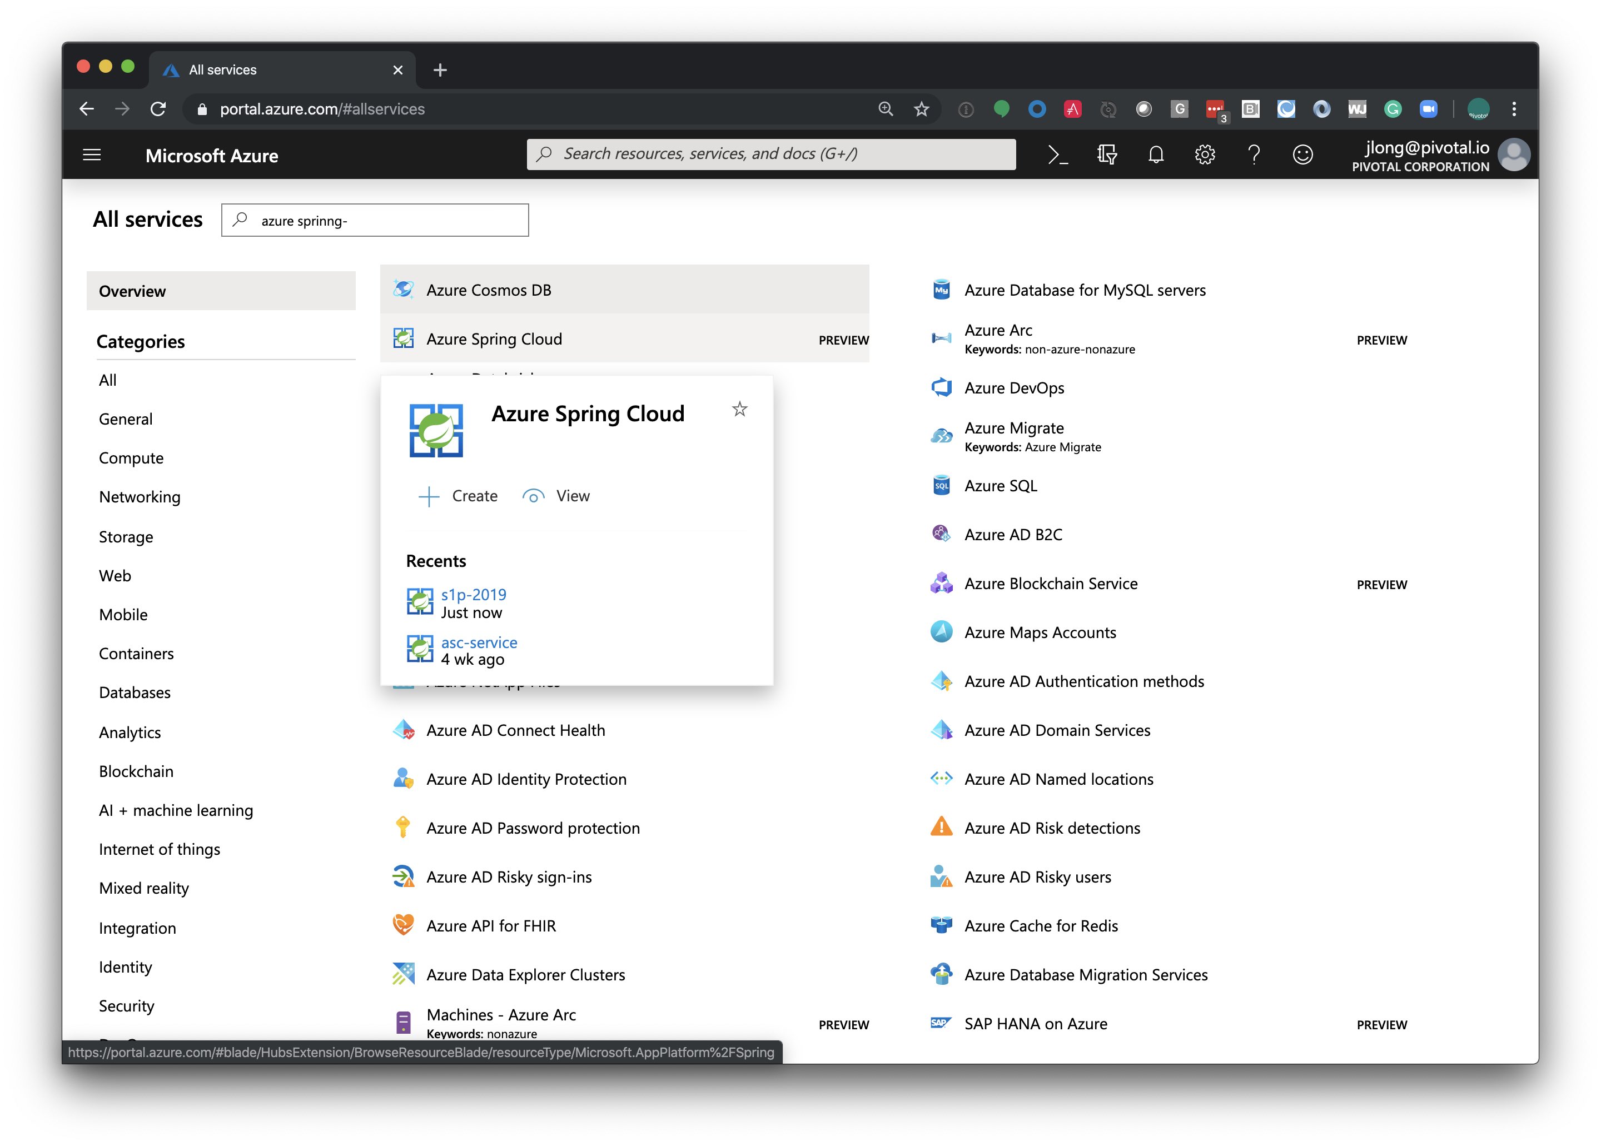Open Azure Data Explorer Clusters
This screenshot has height=1146, width=1601.
click(x=525, y=974)
